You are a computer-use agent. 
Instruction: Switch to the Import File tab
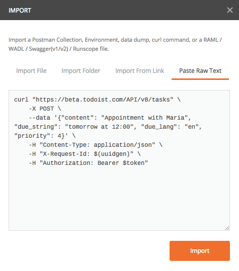(x=31, y=71)
